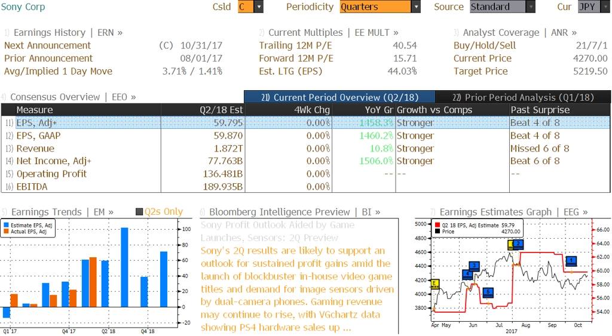This screenshot has height=336, width=612.
Task: Click blue event marker number 1
Action: (x=571, y=260)
